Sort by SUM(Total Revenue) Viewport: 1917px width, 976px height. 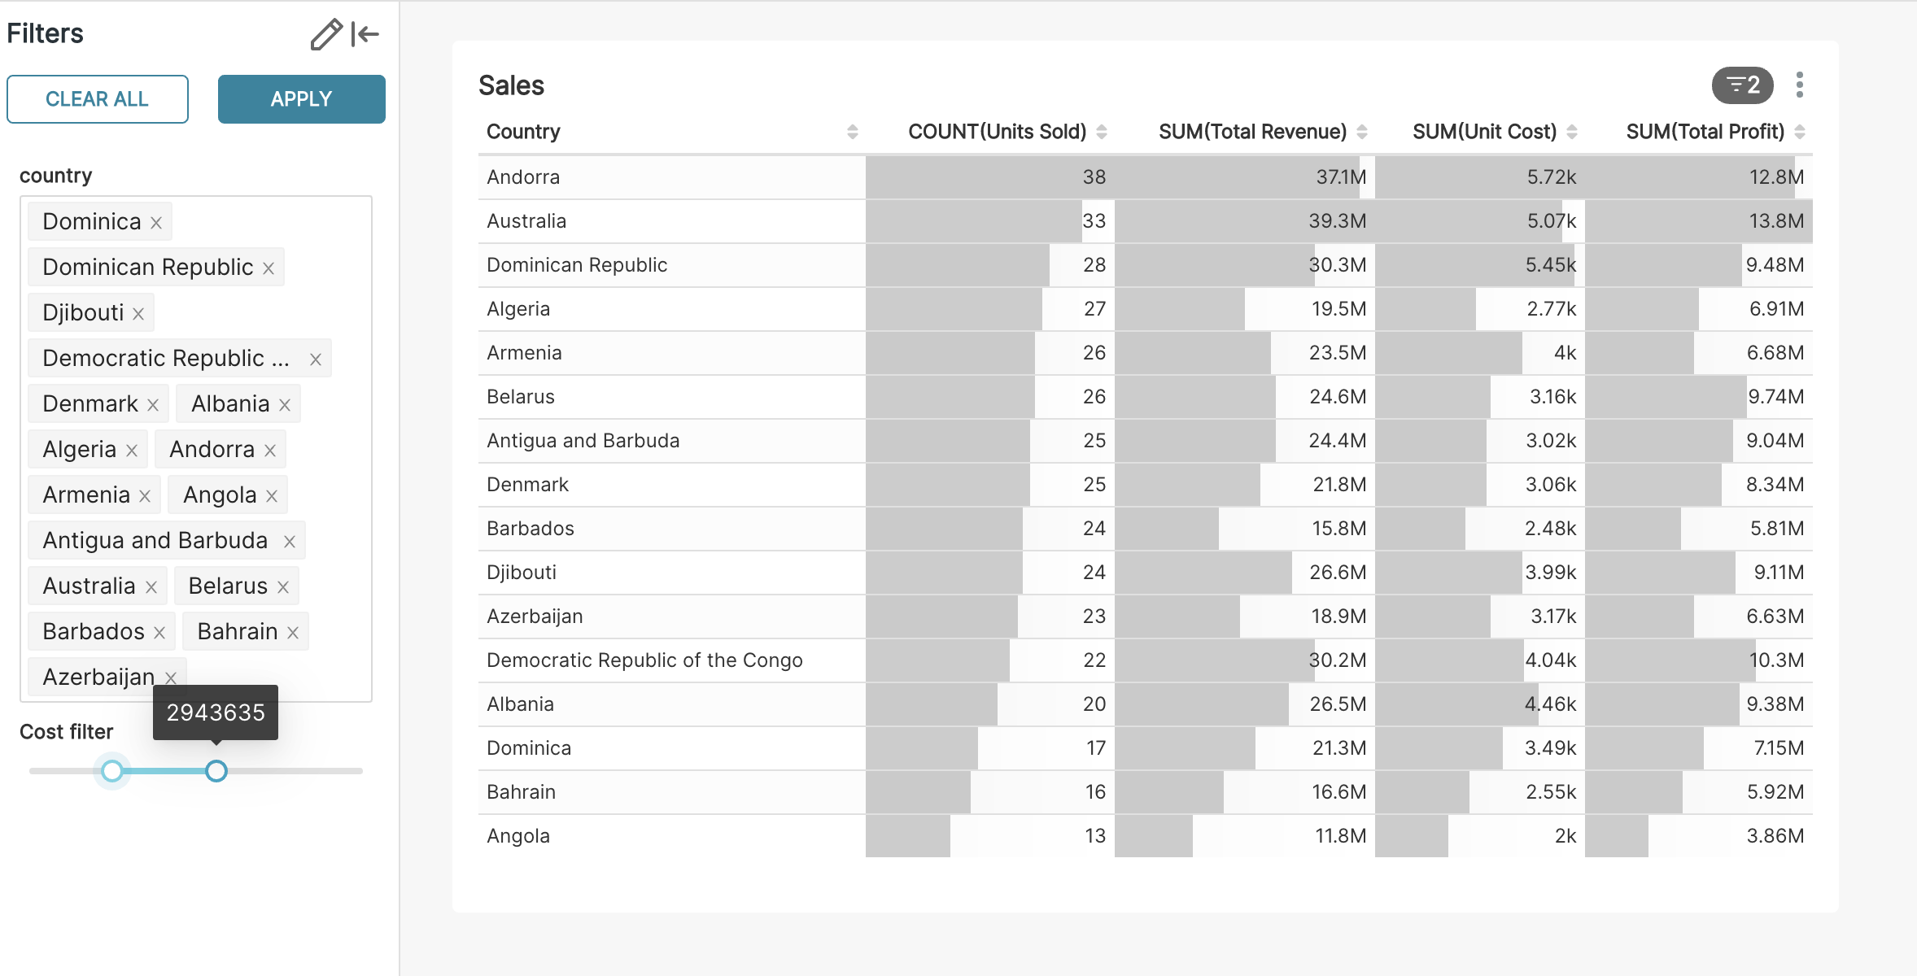1362,131
